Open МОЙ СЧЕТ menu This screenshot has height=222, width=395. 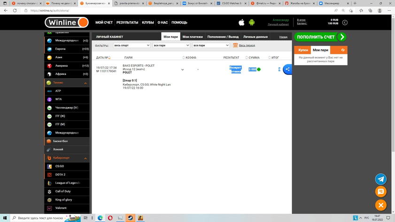(x=104, y=23)
